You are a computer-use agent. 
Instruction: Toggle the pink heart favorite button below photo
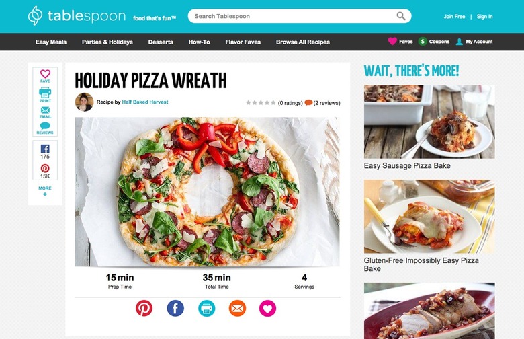[x=267, y=308]
